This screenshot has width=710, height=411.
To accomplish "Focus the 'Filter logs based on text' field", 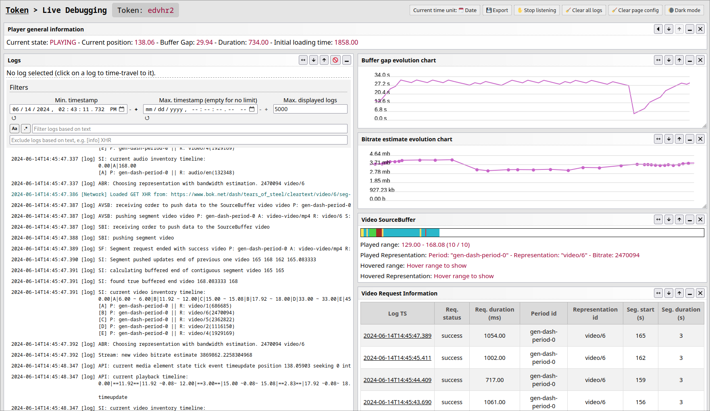I will click(189, 129).
